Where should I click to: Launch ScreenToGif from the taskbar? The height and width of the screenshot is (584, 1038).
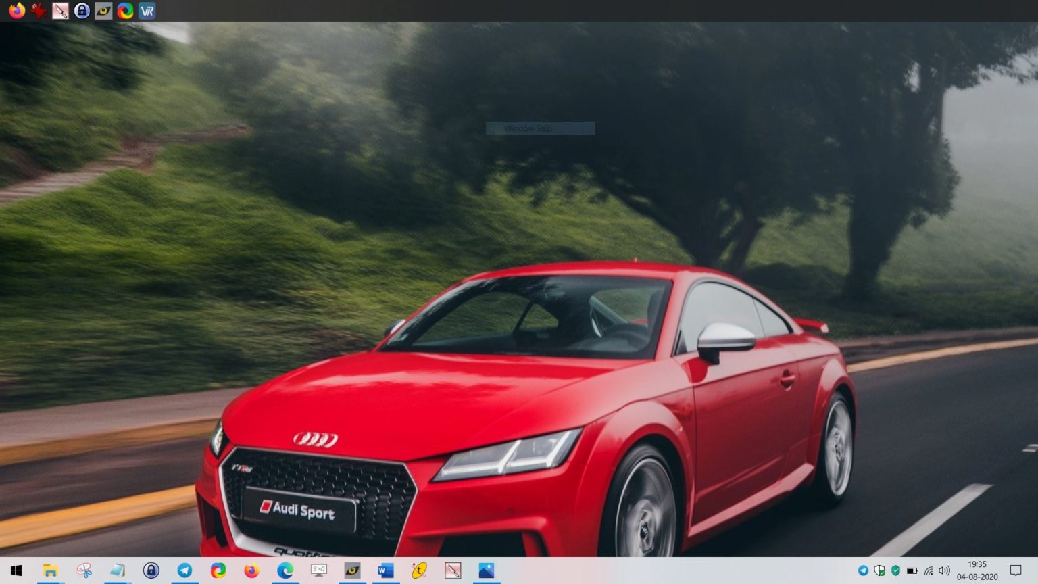pyautogui.click(x=319, y=570)
